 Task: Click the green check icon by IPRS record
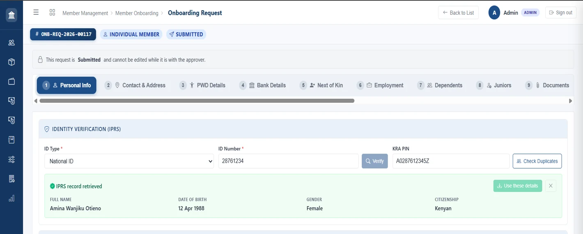(x=52, y=186)
